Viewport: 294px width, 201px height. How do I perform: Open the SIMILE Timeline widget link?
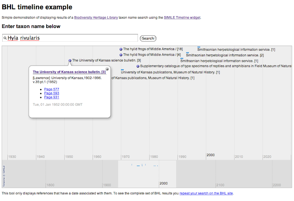(x=182, y=17)
